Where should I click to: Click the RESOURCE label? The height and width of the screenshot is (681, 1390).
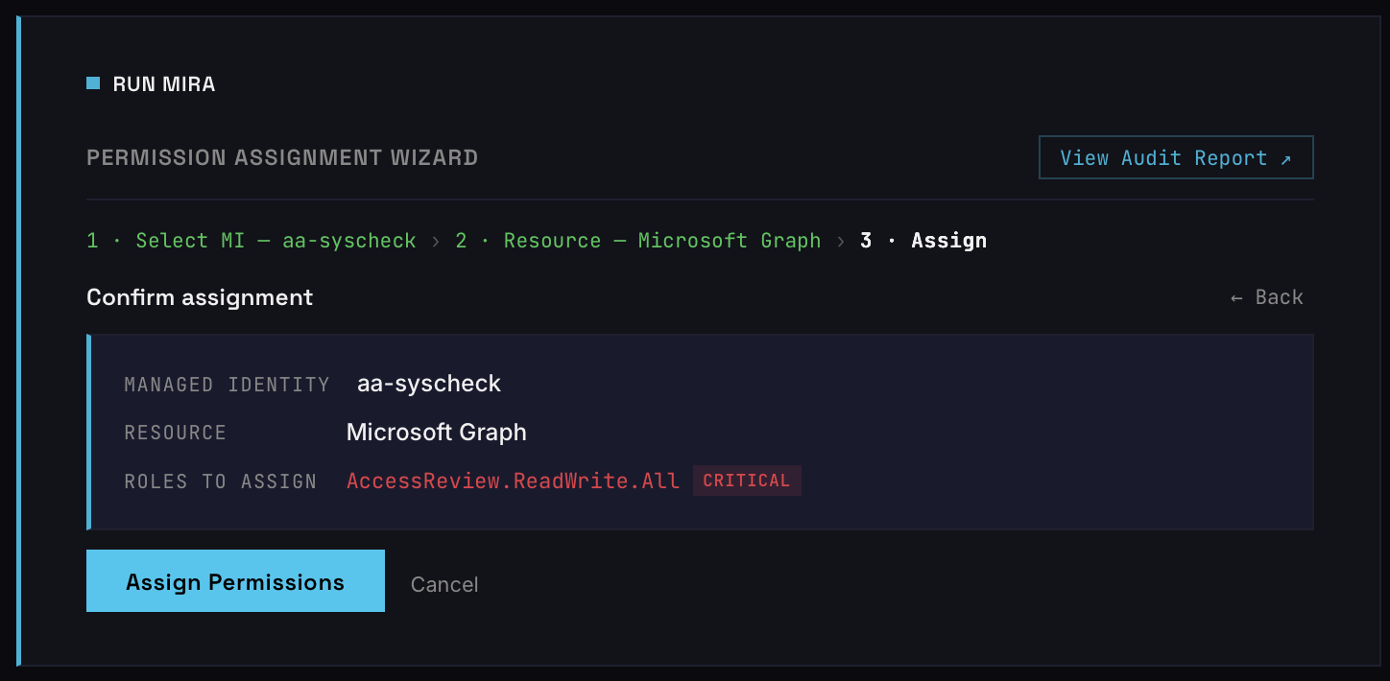click(x=176, y=433)
